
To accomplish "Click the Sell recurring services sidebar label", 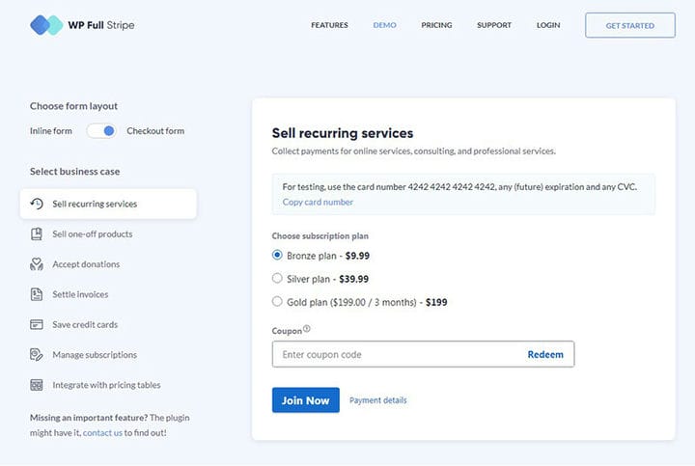I will (95, 204).
